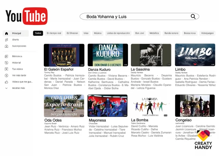Click the Mostrar más label
The image size is (219, 156).
coord(18,88)
